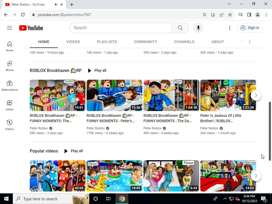Image resolution: width=272 pixels, height=204 pixels.
Task: Reload the page with the refresh icon
Action: 23,15
